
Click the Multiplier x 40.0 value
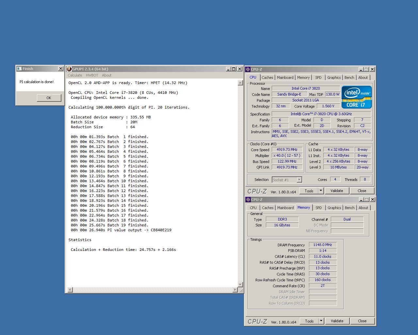(287, 155)
